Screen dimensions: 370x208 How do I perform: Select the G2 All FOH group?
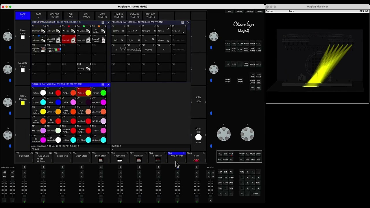tap(54, 30)
